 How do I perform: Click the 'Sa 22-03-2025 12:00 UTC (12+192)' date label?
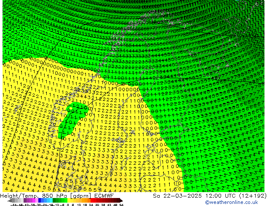209,195
